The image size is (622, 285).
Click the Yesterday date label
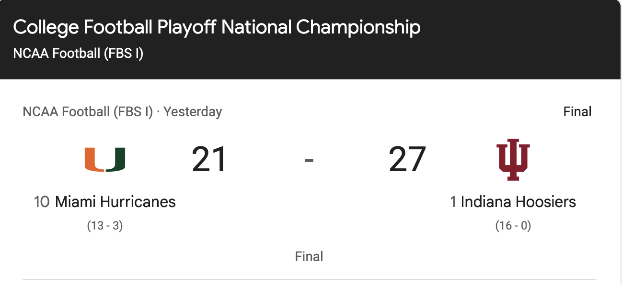(x=193, y=112)
